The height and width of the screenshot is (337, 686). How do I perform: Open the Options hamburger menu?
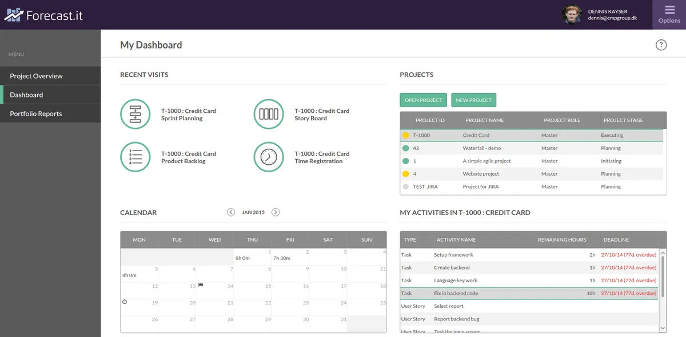pos(669,14)
